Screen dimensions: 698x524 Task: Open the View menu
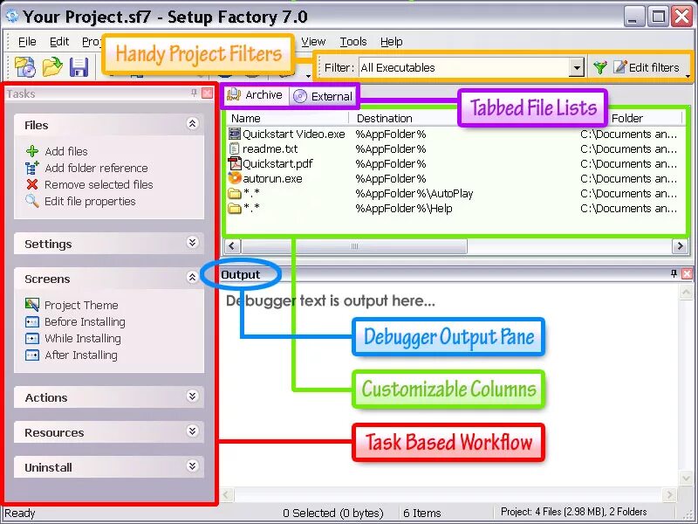313,41
